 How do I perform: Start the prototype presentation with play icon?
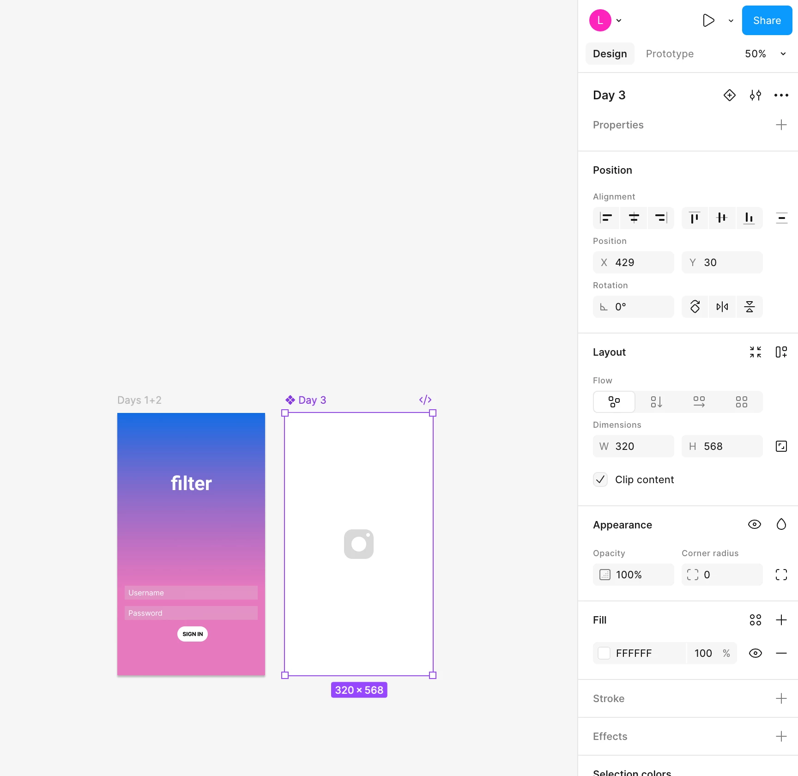click(708, 20)
